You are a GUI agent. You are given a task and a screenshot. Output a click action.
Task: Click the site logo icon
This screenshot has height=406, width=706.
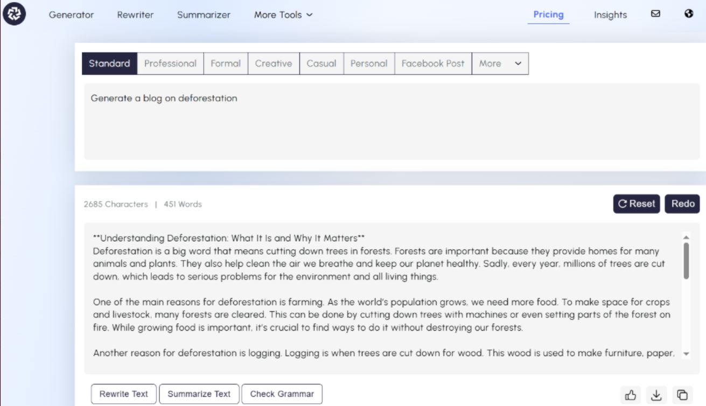pyautogui.click(x=13, y=15)
